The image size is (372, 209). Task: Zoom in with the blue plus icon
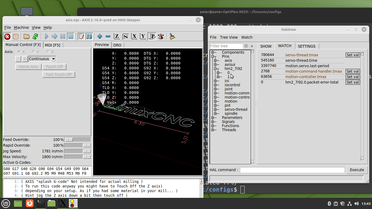[100, 36]
